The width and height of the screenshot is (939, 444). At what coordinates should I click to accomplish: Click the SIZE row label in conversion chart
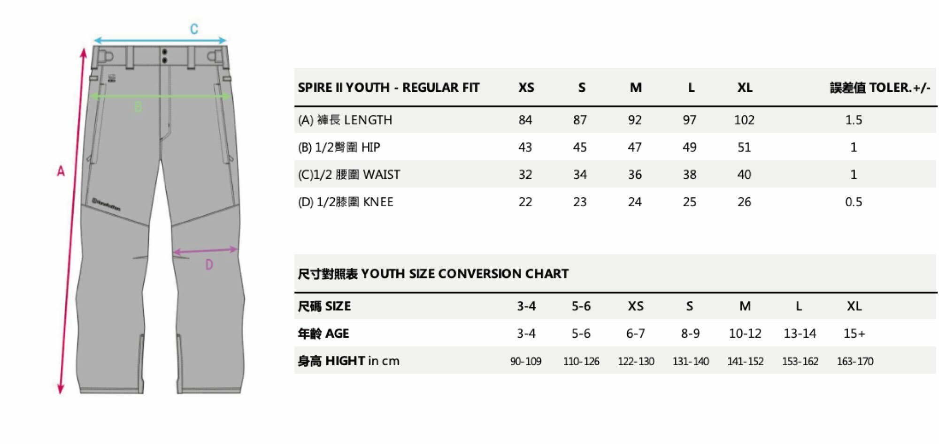pos(324,307)
